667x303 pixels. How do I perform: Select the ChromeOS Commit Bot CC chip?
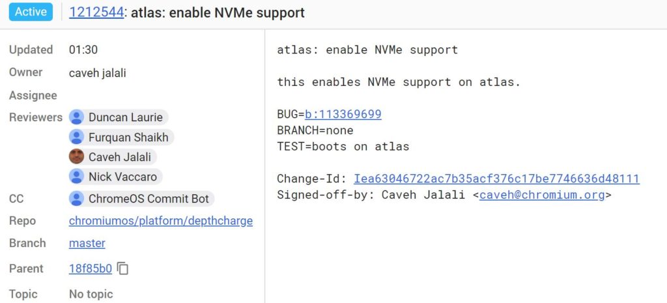[x=141, y=199]
